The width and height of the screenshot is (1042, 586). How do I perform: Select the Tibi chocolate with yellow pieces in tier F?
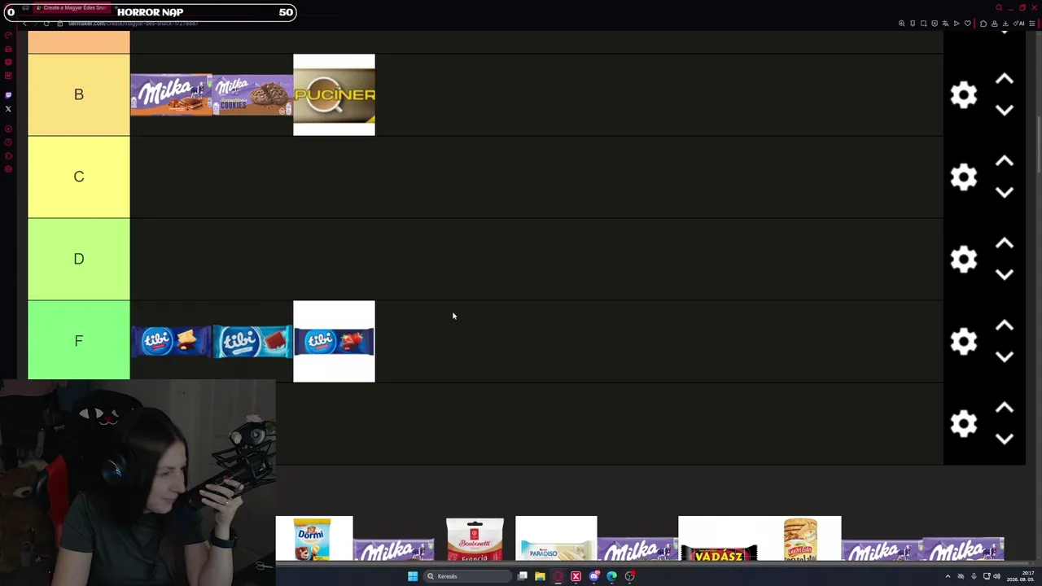tap(171, 341)
